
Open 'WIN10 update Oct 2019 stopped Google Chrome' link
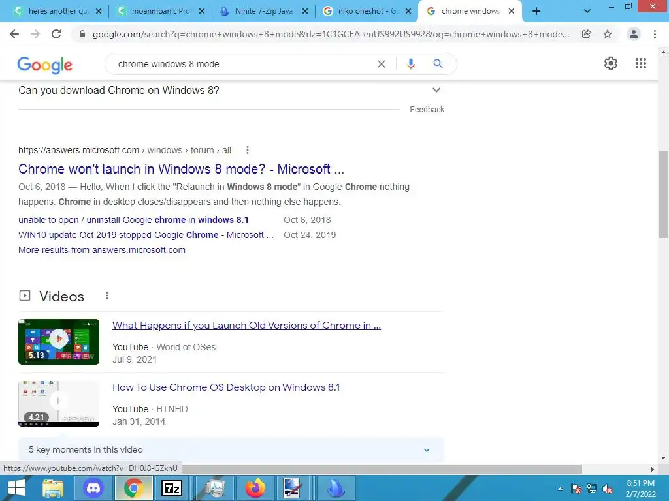pos(146,235)
